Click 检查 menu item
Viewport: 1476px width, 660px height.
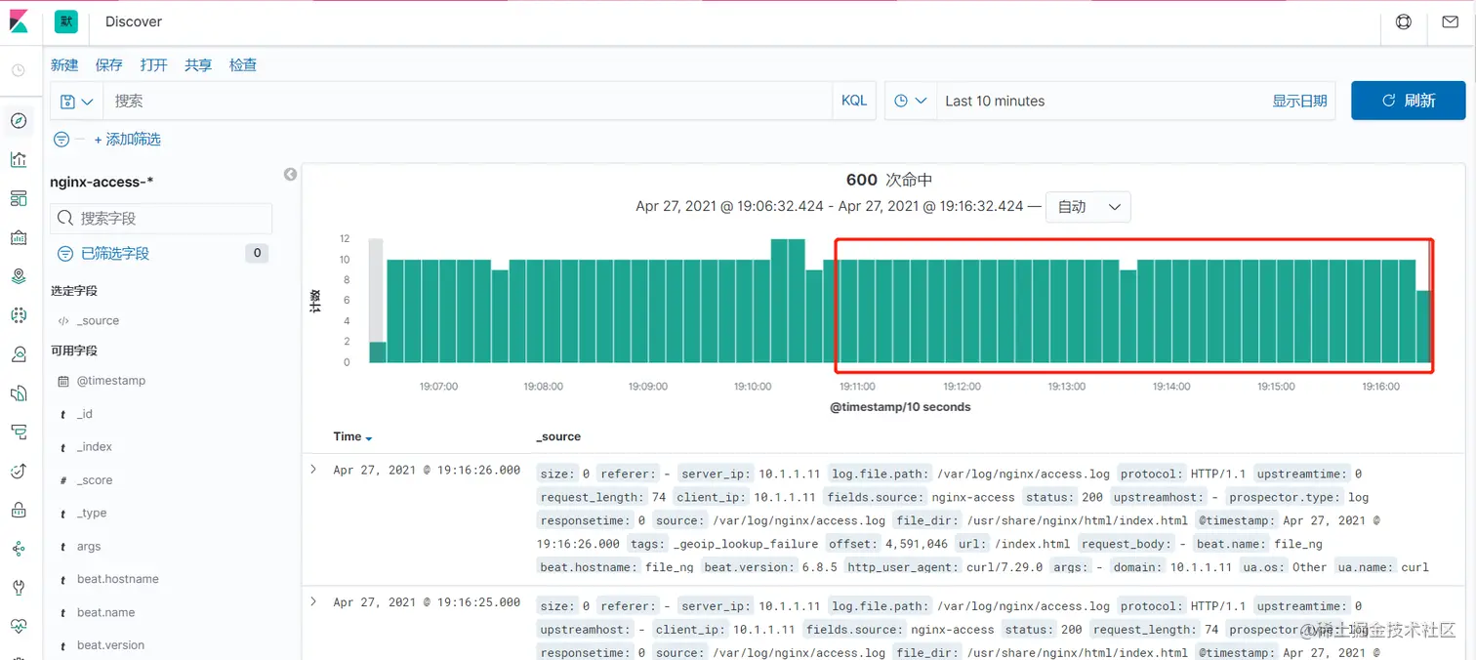click(x=243, y=64)
